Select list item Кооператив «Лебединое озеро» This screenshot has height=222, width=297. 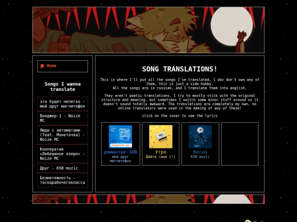pos(63,154)
